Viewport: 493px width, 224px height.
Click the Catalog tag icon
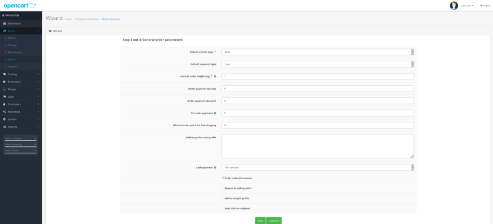click(x=4, y=74)
